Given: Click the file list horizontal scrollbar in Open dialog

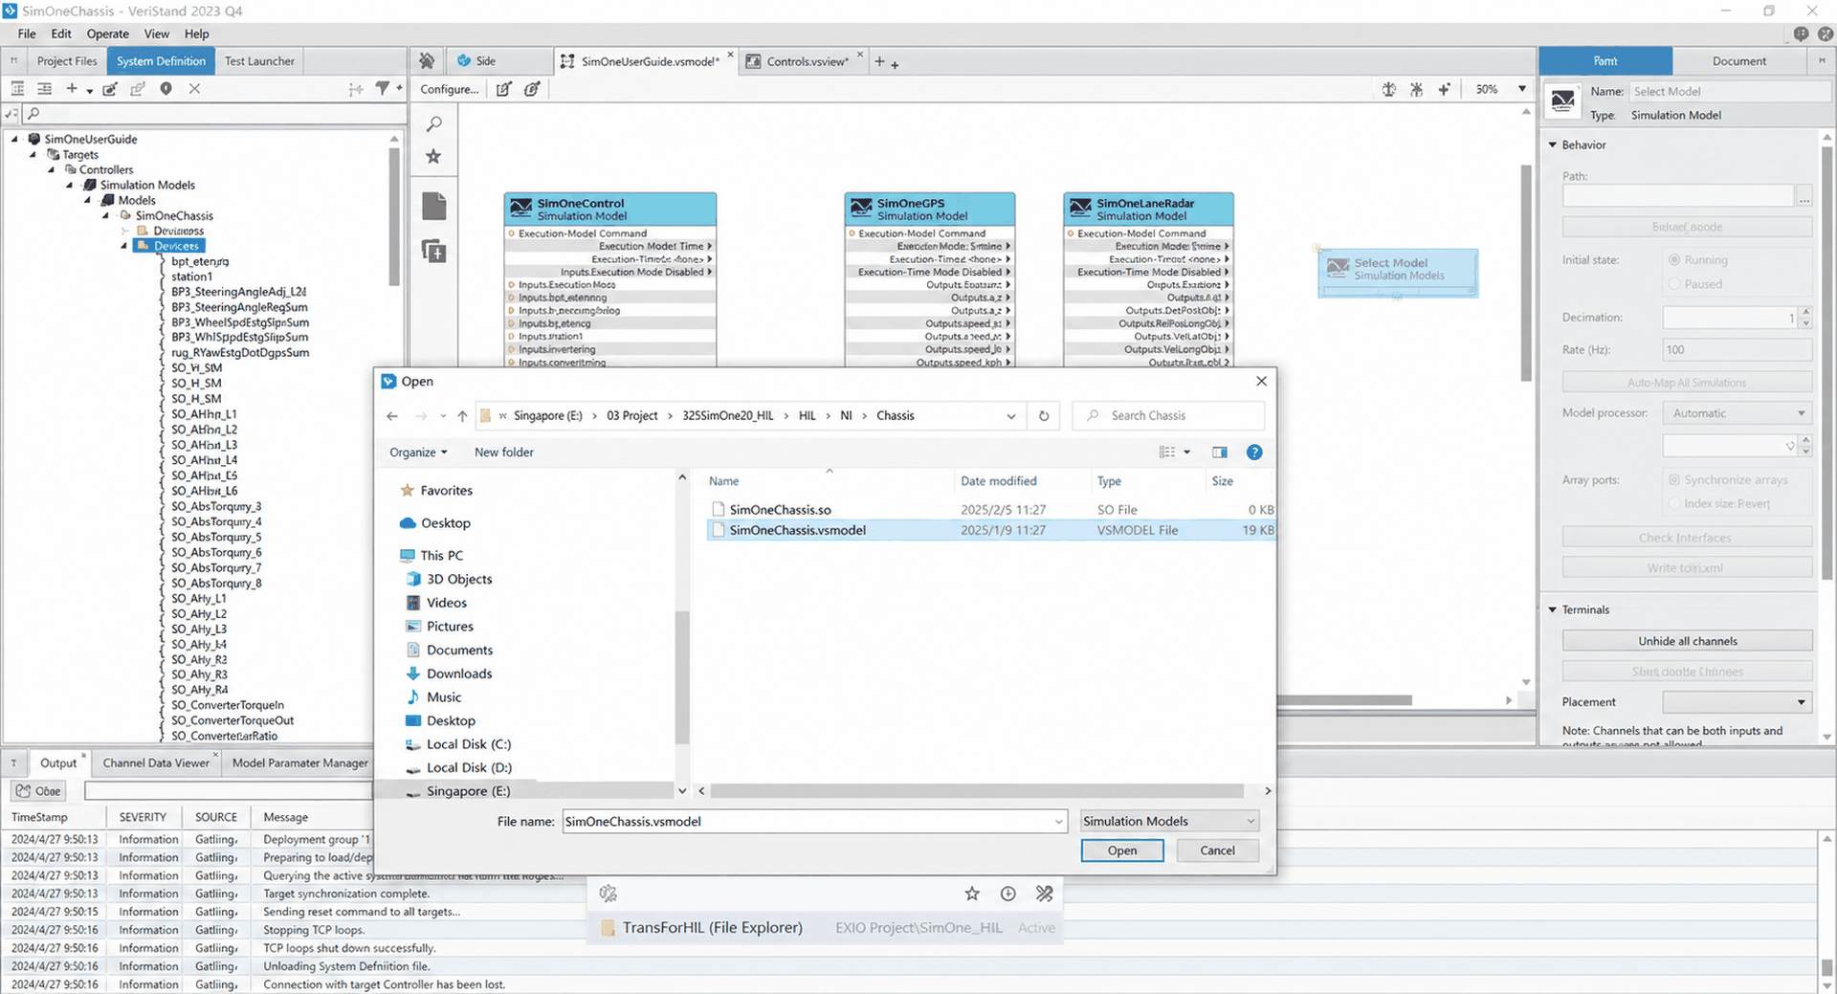Looking at the screenshot, I should pos(977,791).
